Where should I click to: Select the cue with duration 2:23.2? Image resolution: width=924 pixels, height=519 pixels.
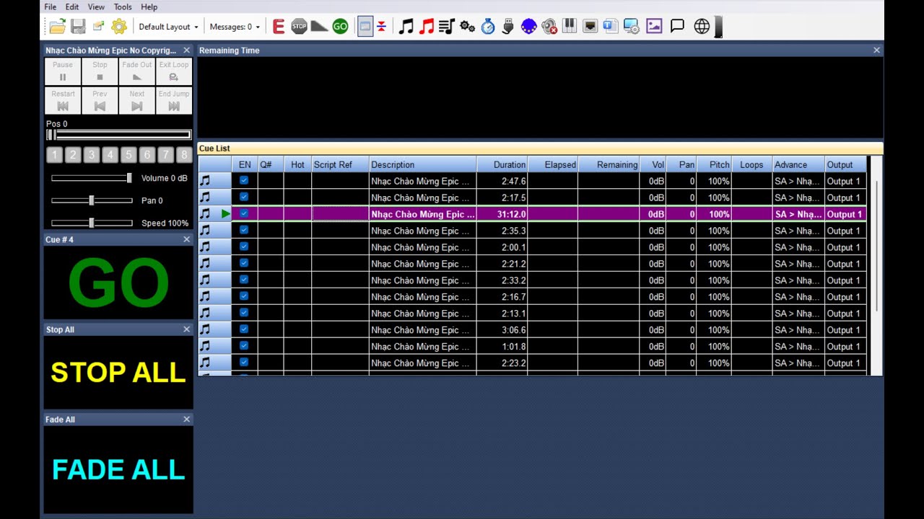[x=533, y=363]
